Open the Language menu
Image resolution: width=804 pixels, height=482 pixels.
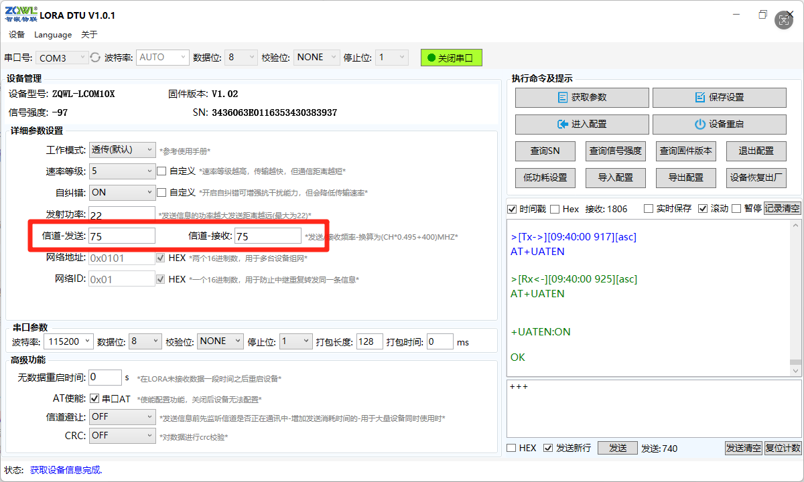click(53, 35)
